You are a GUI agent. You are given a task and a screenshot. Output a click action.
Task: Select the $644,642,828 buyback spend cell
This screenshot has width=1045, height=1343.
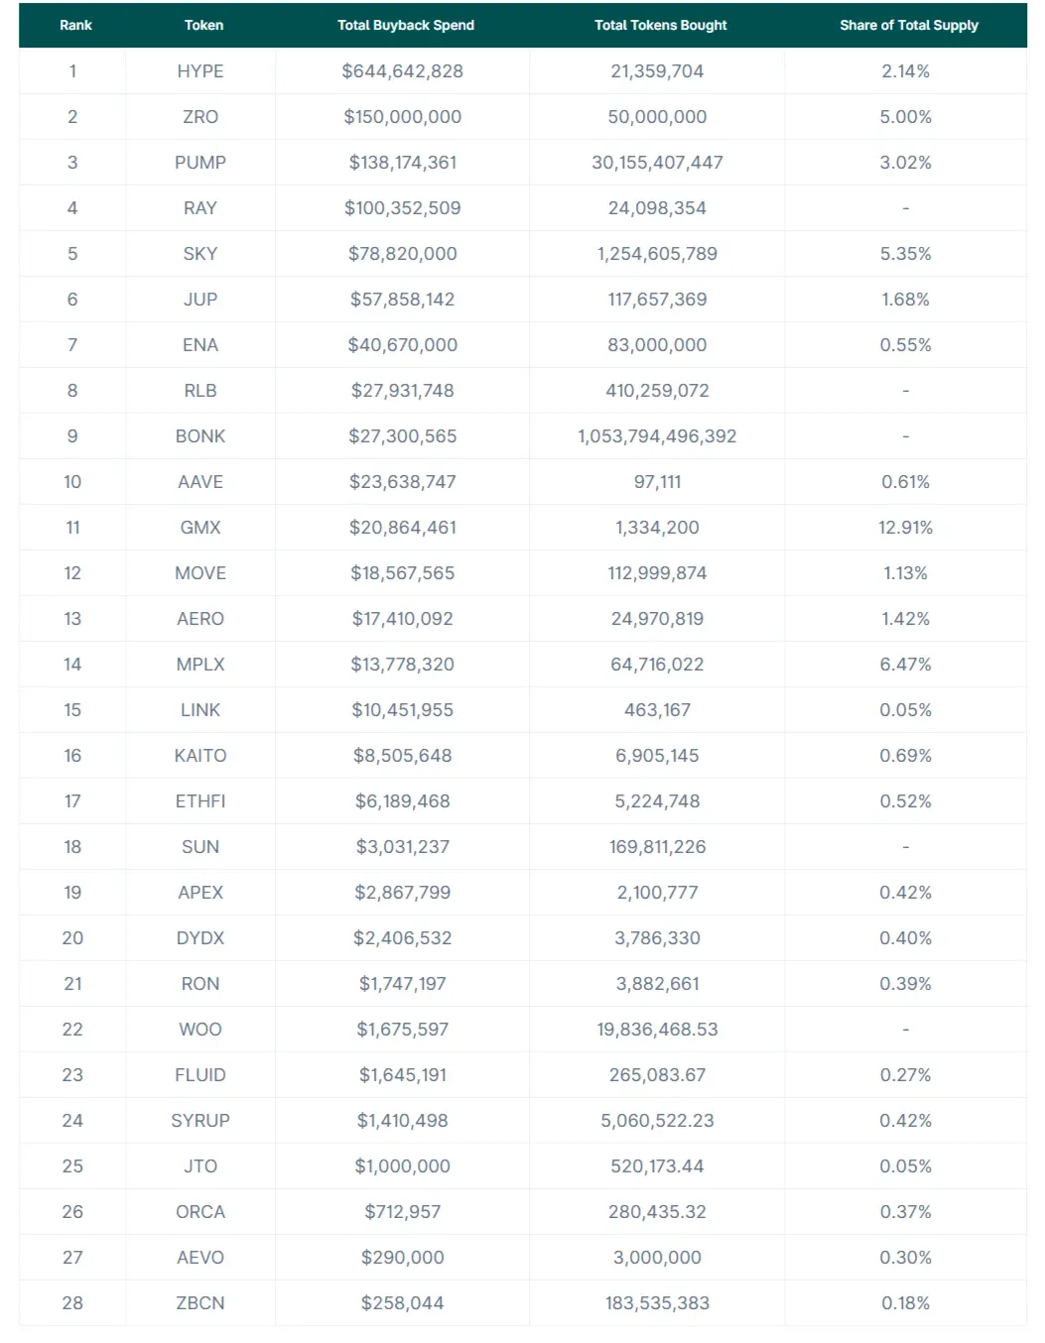[x=402, y=71]
